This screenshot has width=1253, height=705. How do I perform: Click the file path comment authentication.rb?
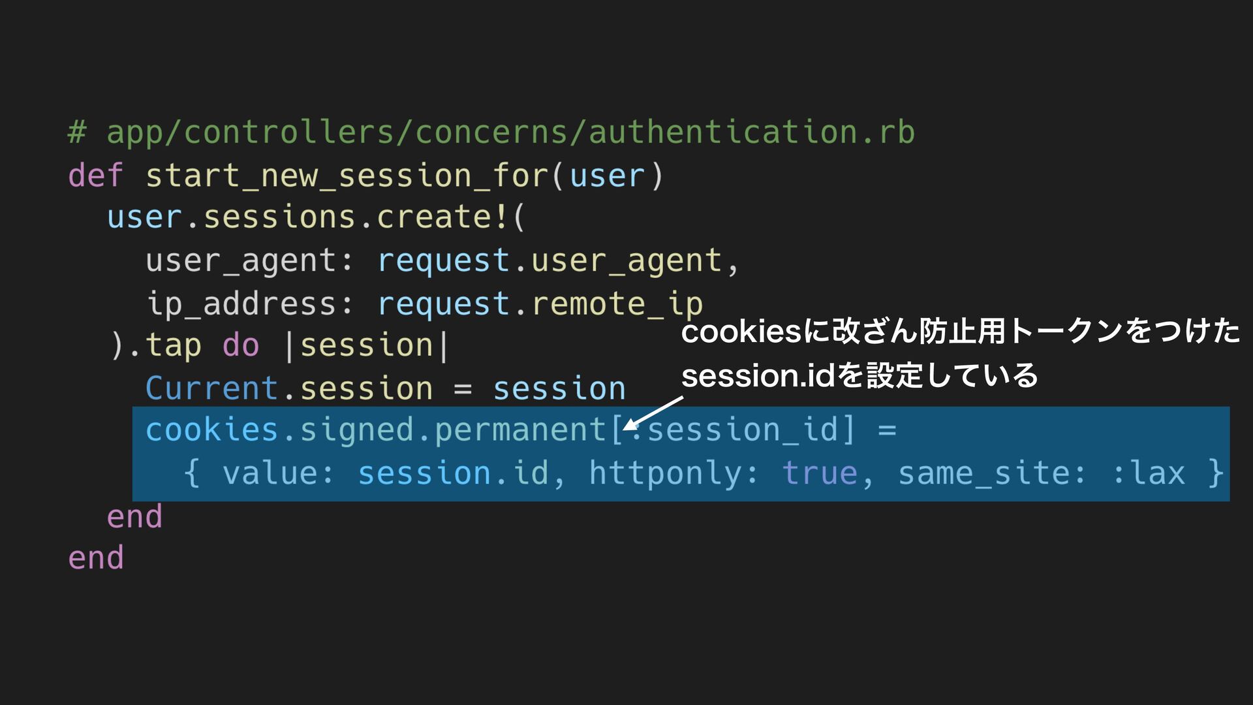coord(491,133)
